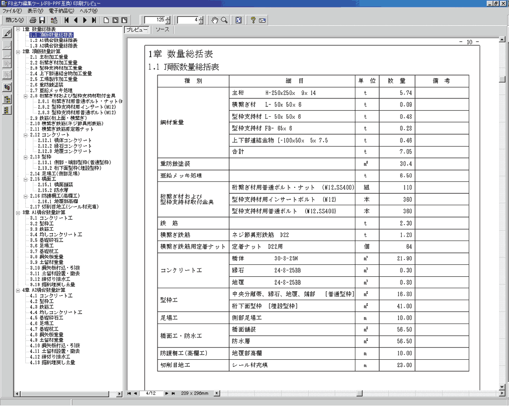The width and height of the screenshot is (509, 406).
Task: Jump to the last page
Action: click(94, 20)
